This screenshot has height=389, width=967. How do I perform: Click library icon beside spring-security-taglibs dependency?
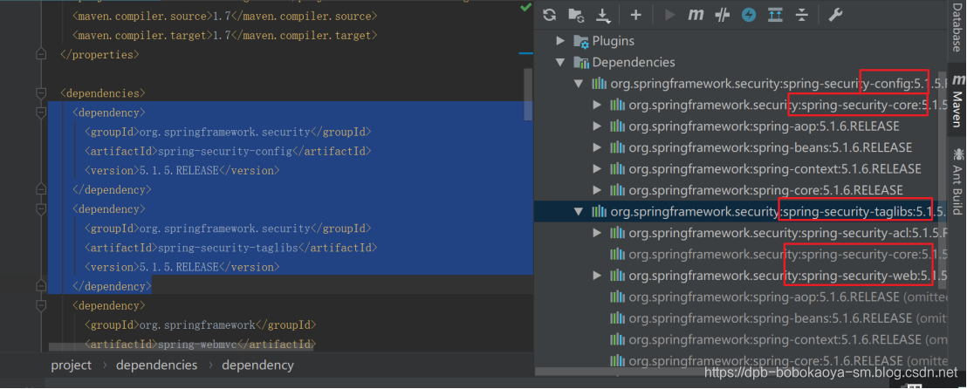pos(599,211)
